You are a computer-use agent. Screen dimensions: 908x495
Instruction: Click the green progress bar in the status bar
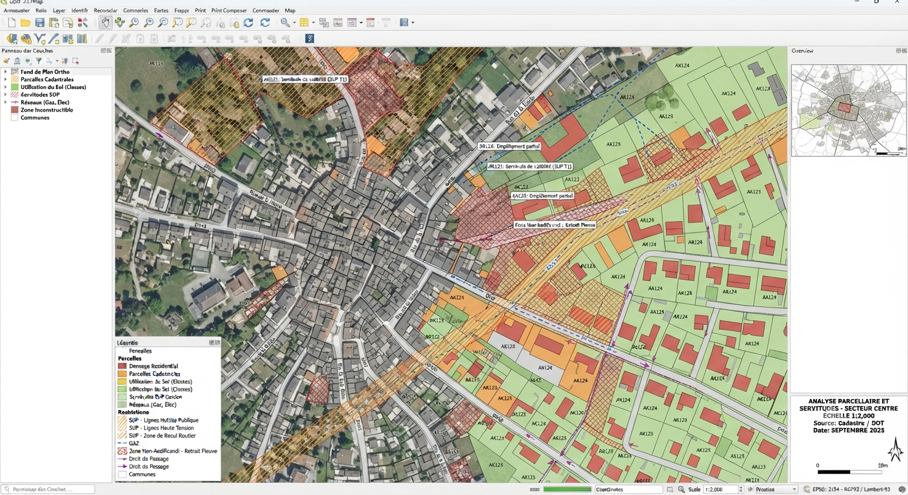click(x=567, y=489)
